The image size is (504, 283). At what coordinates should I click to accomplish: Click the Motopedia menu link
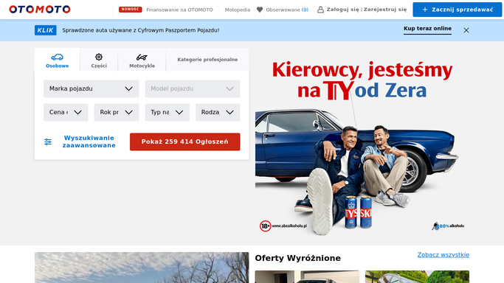[x=237, y=10]
